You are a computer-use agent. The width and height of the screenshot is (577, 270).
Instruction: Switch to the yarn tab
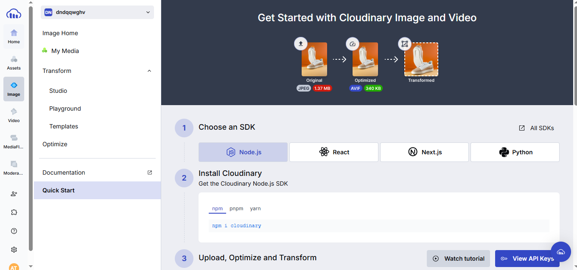pyautogui.click(x=255, y=209)
